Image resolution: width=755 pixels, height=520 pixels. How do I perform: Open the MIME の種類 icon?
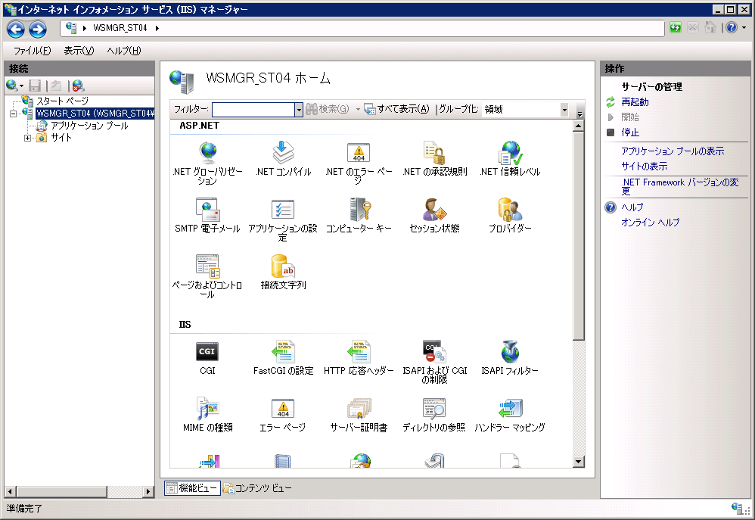(x=207, y=409)
